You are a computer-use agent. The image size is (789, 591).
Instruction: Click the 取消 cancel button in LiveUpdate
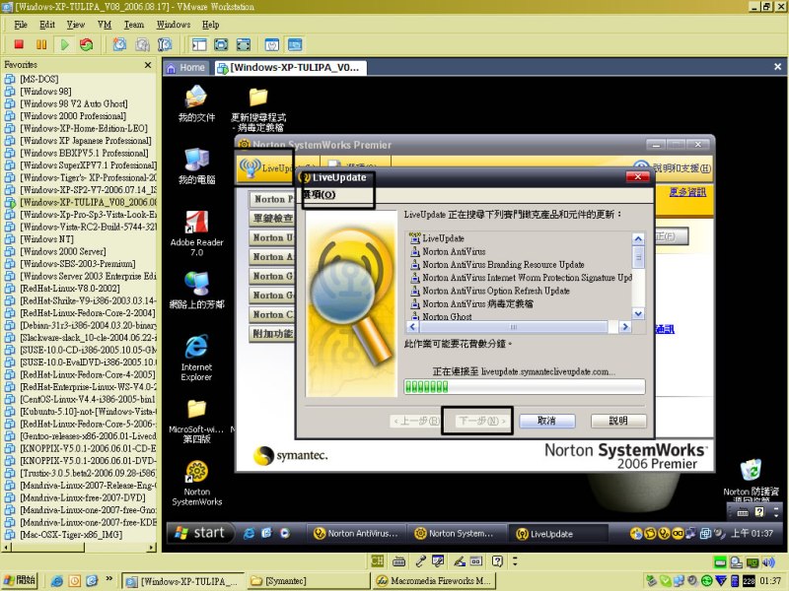point(547,421)
